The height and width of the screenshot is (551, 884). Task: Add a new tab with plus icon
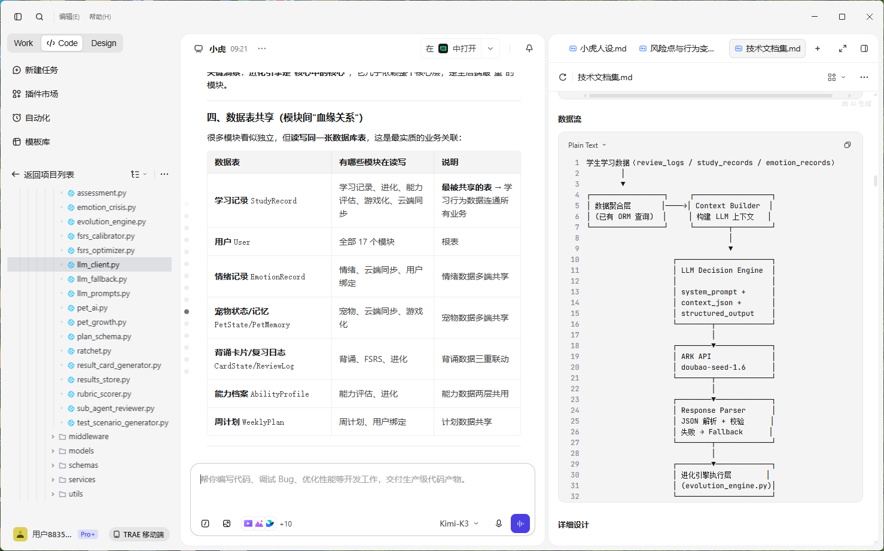(818, 48)
